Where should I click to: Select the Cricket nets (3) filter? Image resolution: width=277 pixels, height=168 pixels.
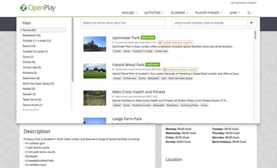pyautogui.click(x=32, y=68)
